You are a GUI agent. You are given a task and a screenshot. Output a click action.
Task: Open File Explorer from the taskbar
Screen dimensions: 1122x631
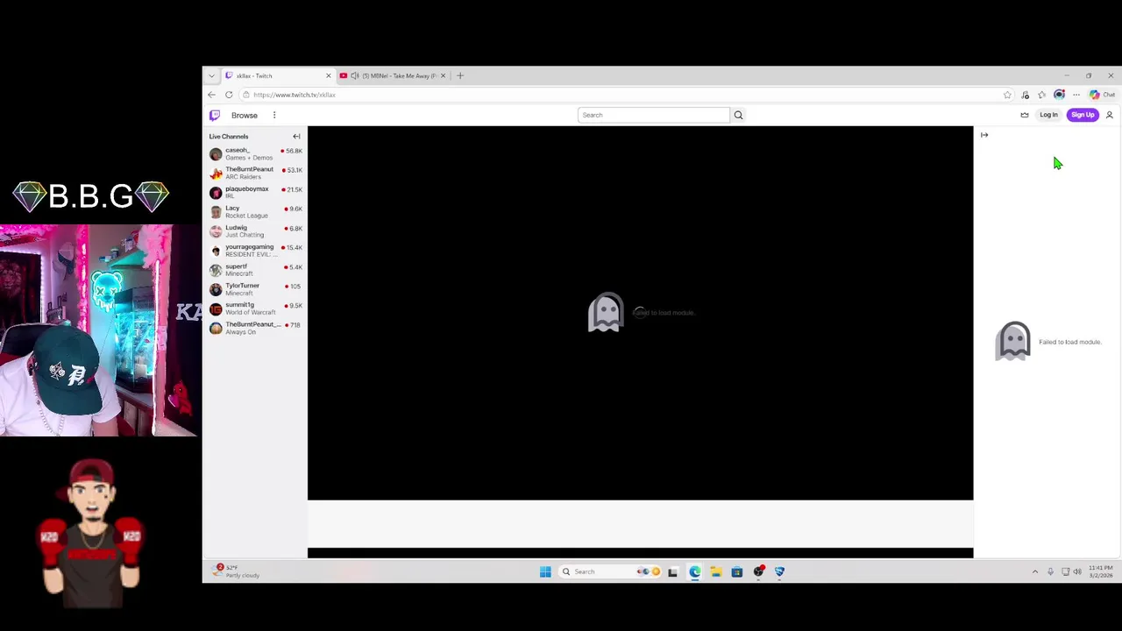pyautogui.click(x=715, y=571)
